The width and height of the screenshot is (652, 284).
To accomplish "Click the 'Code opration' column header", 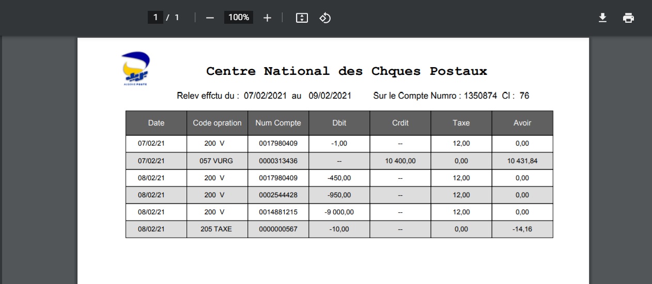I will [217, 123].
